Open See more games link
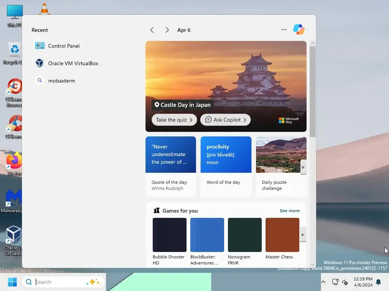Screen dimensions: 389x291 289,211
